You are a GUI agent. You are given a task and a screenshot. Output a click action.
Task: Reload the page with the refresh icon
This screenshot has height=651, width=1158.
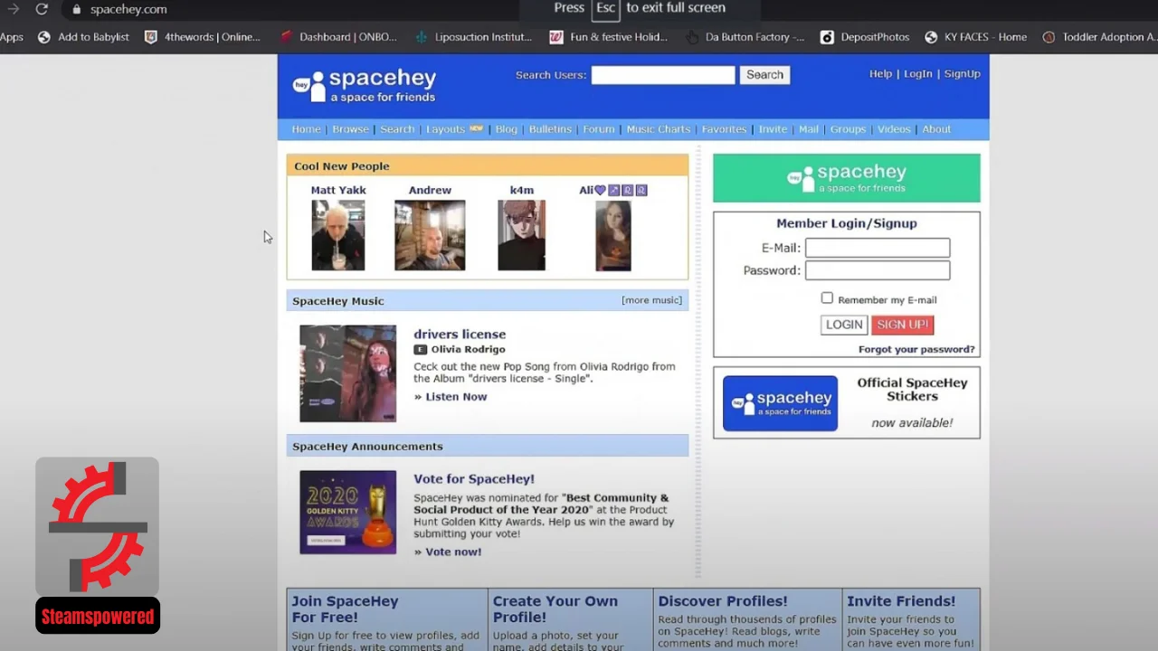tap(42, 9)
